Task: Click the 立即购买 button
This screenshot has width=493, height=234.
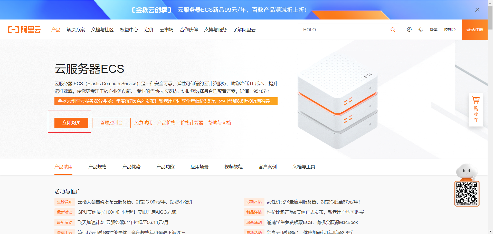Action: [71, 123]
